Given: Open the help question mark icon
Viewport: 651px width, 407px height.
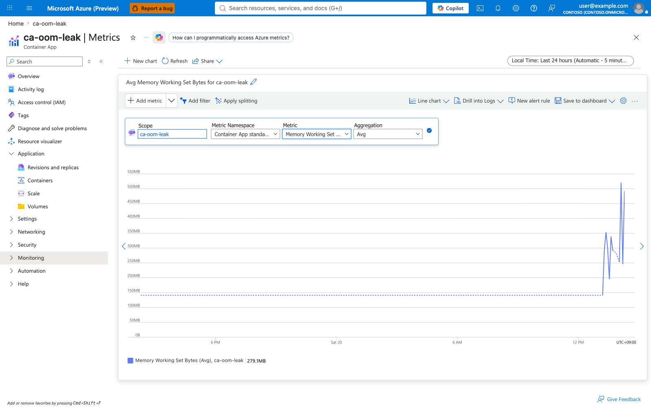Looking at the screenshot, I should pyautogui.click(x=534, y=8).
